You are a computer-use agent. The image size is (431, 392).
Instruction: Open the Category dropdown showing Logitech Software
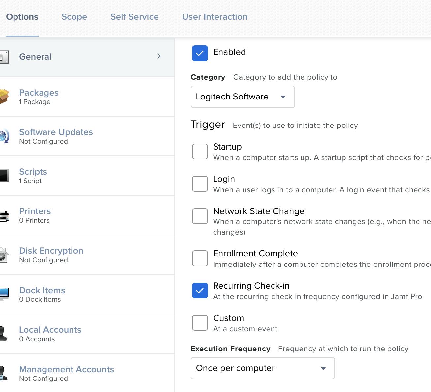coord(243,97)
